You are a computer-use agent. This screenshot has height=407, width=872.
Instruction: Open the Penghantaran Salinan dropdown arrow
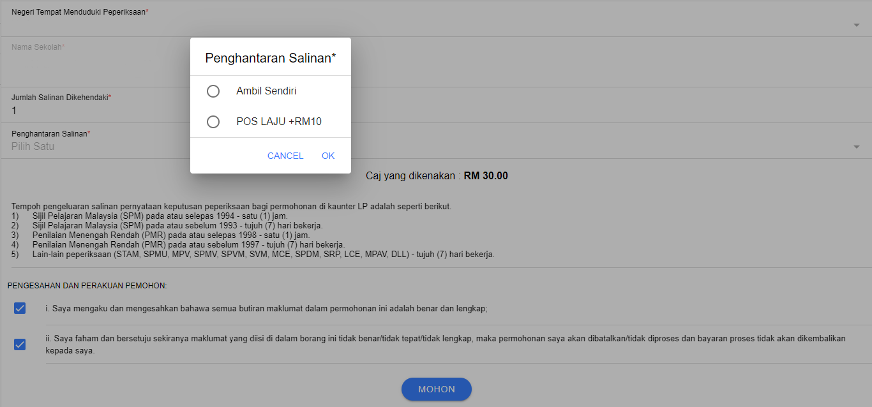point(856,147)
